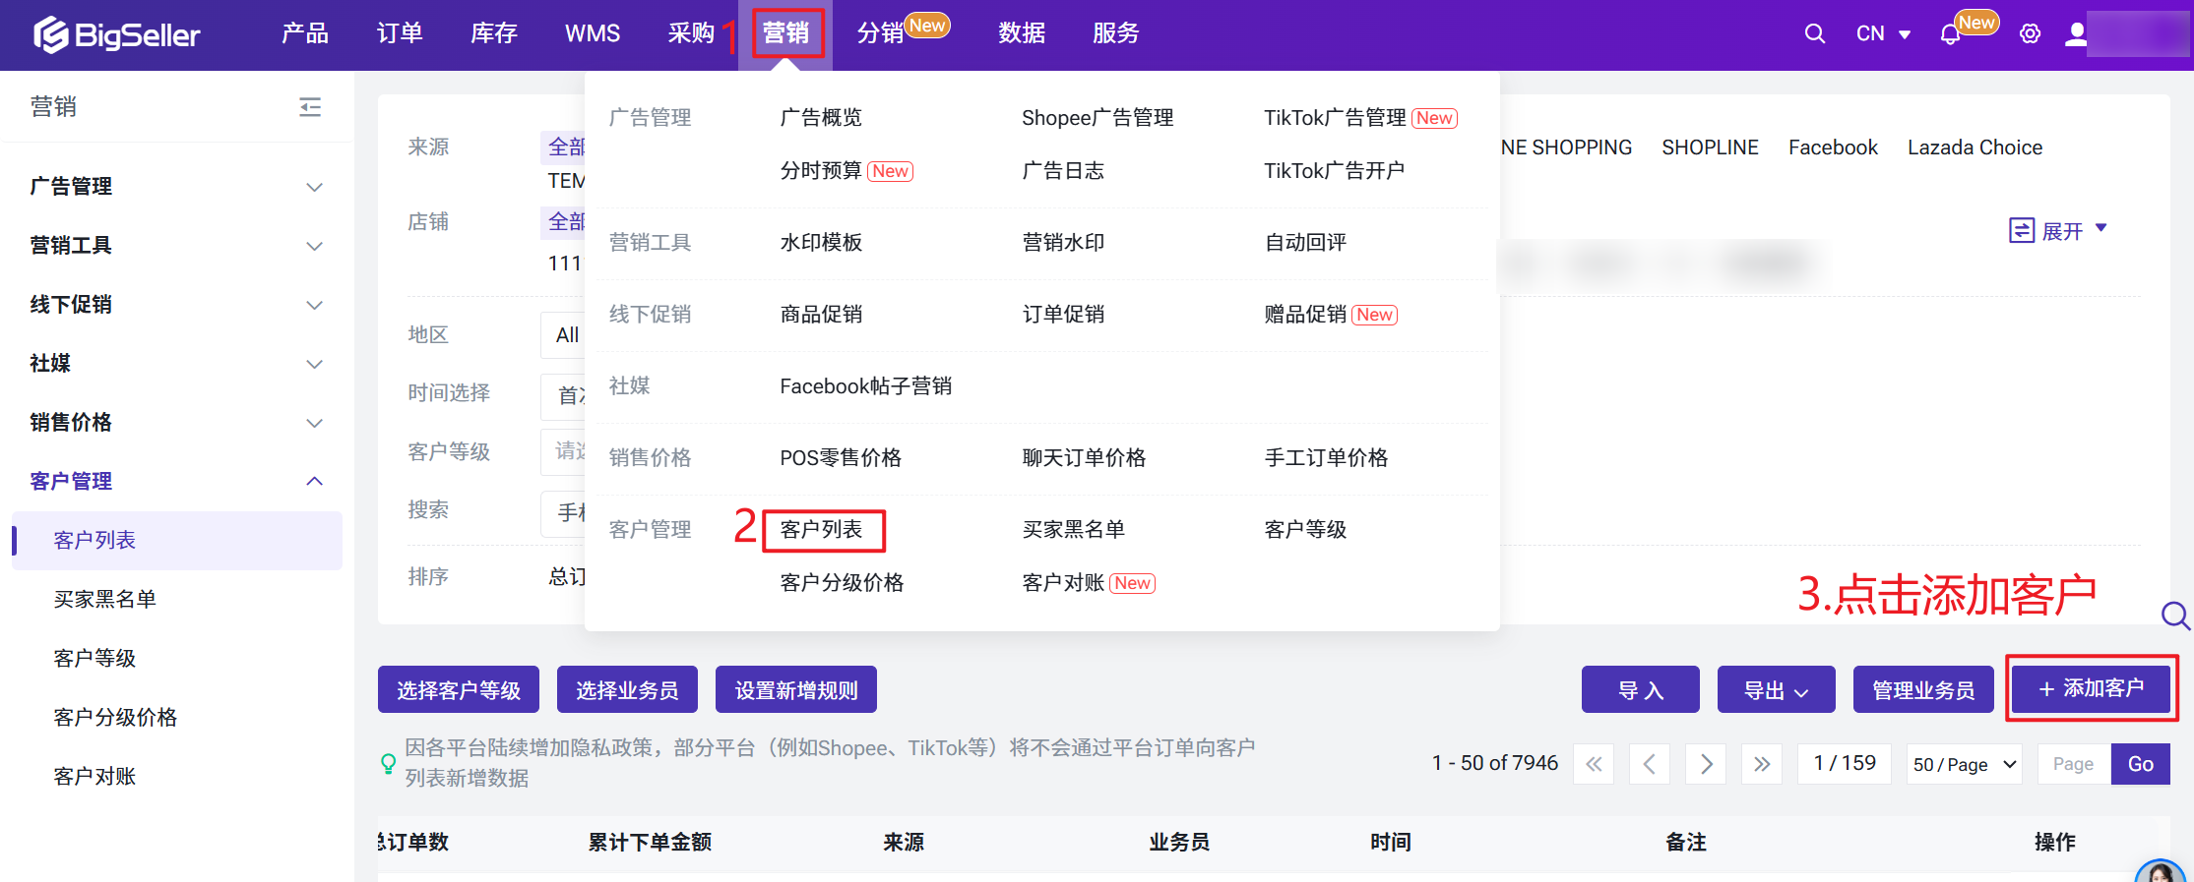Click the 添加客户 button

pos(2091,688)
